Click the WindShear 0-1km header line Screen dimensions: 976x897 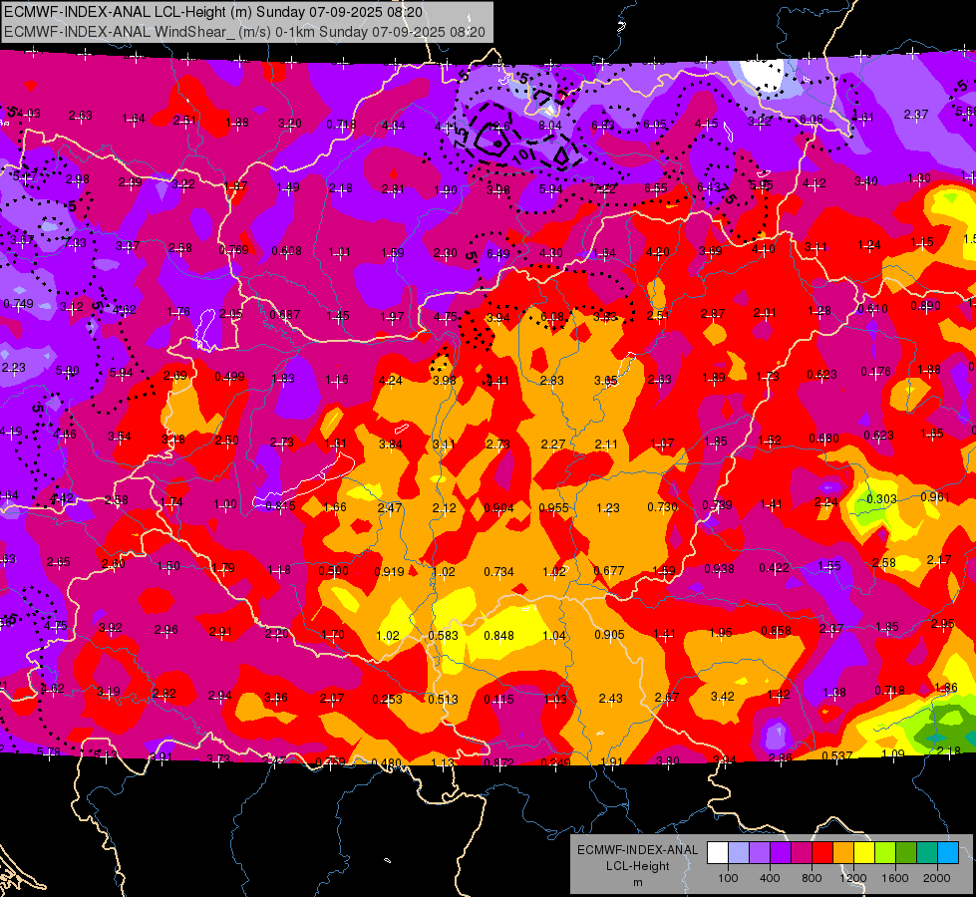[244, 32]
